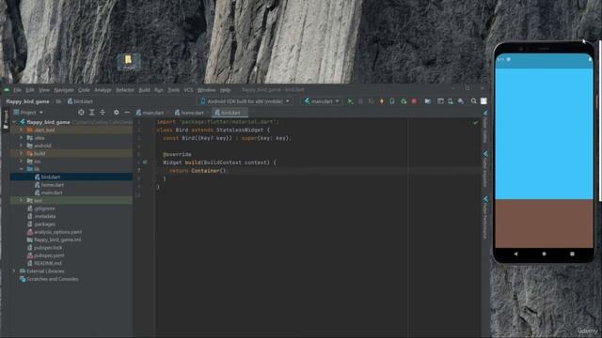
Task: Expand the android folder
Action: (x=21, y=146)
